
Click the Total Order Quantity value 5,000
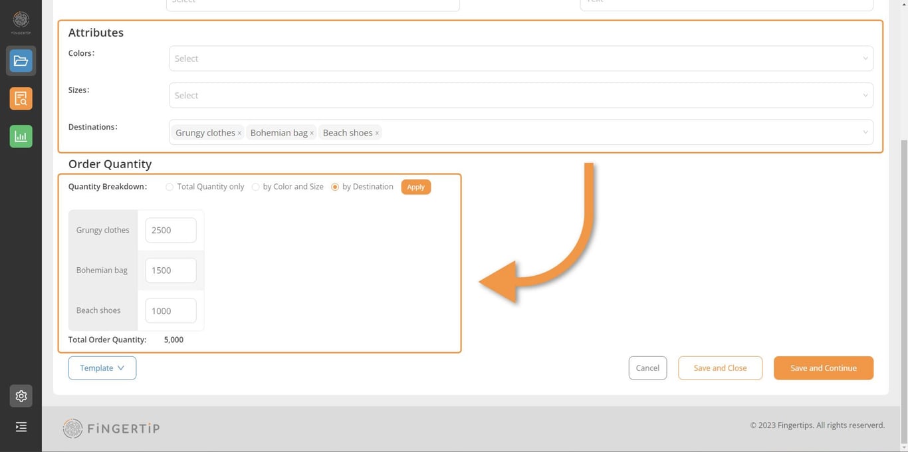[x=173, y=340]
